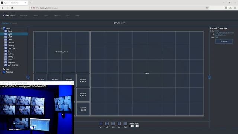Click the Oil Rigs layout grid icon

coord(6,57)
